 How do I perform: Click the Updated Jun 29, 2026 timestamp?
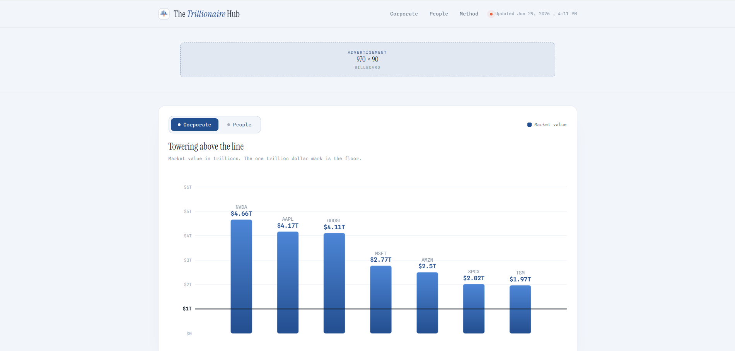coord(536,14)
